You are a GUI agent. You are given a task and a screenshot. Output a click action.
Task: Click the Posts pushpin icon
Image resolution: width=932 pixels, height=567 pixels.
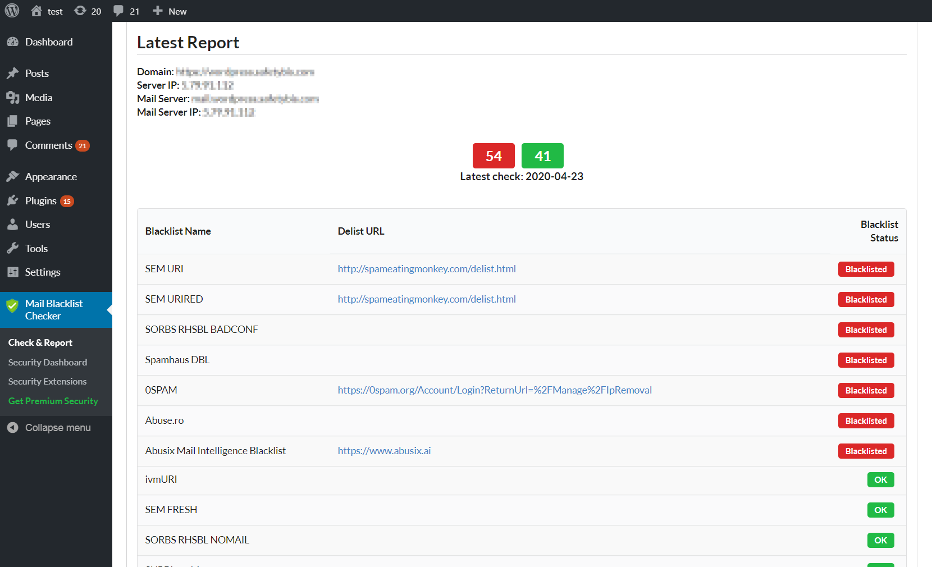(12, 73)
